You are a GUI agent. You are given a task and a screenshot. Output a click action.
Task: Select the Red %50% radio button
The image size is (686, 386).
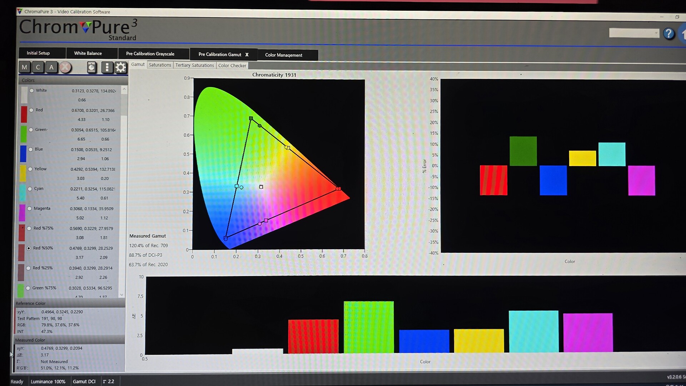pos(29,248)
